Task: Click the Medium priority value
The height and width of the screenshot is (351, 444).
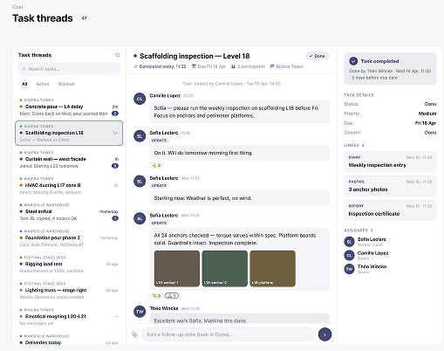Action: coord(427,114)
